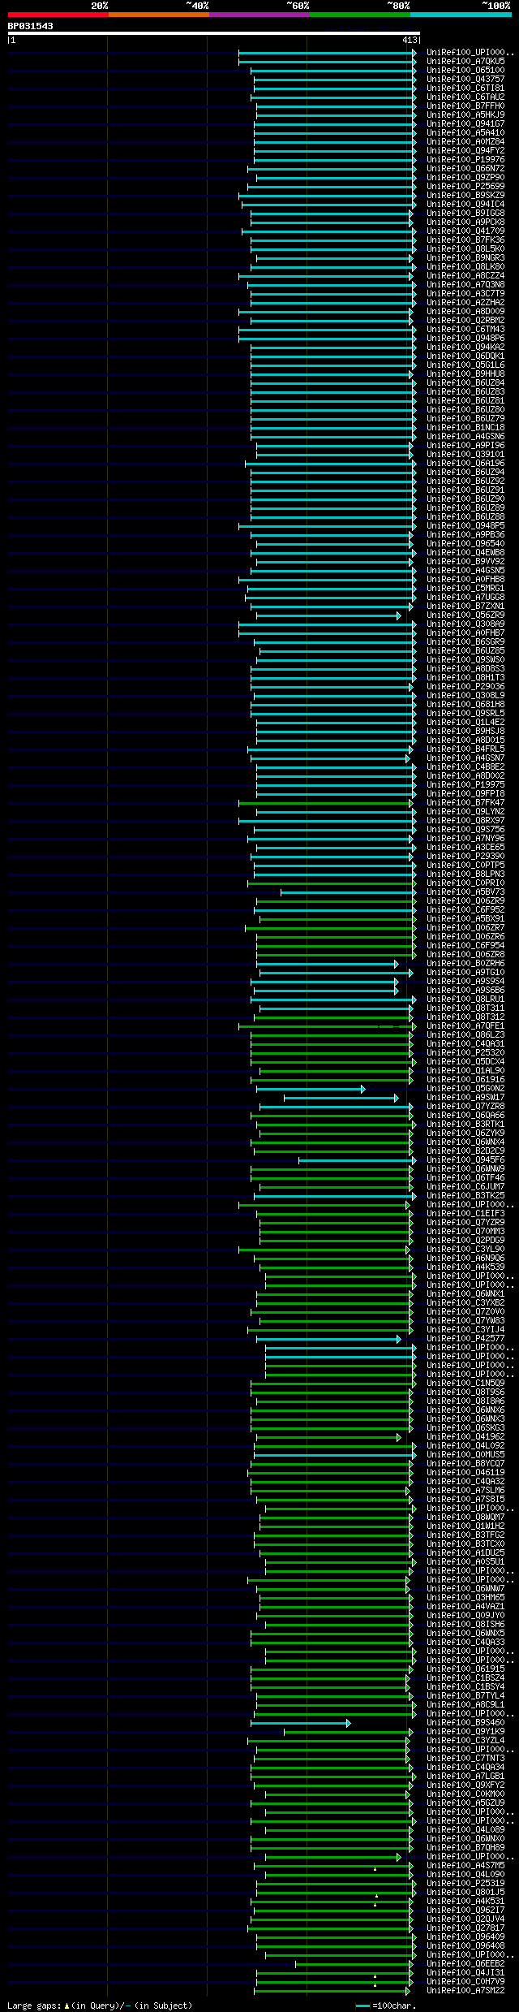The image size is (519, 2012).
Task: Click the purple ~60% identity legend segment
Action: tap(259, 15)
